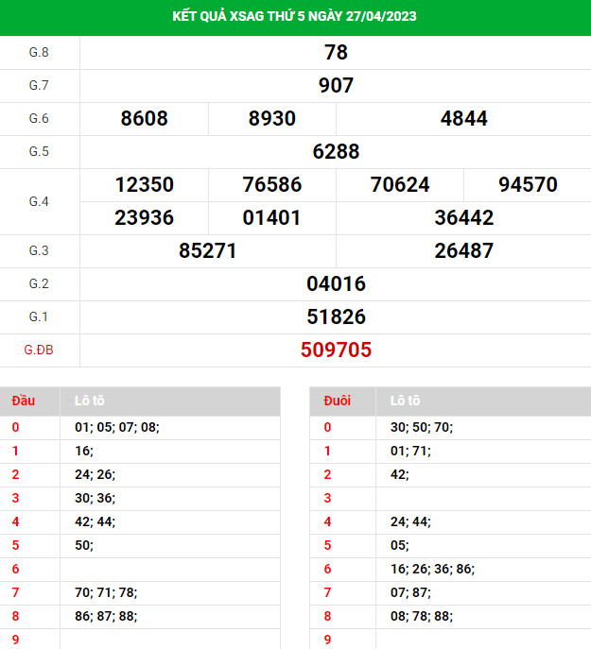This screenshot has height=649, width=591.
Task: Select the G.7 prize number 907
Action: [336, 85]
